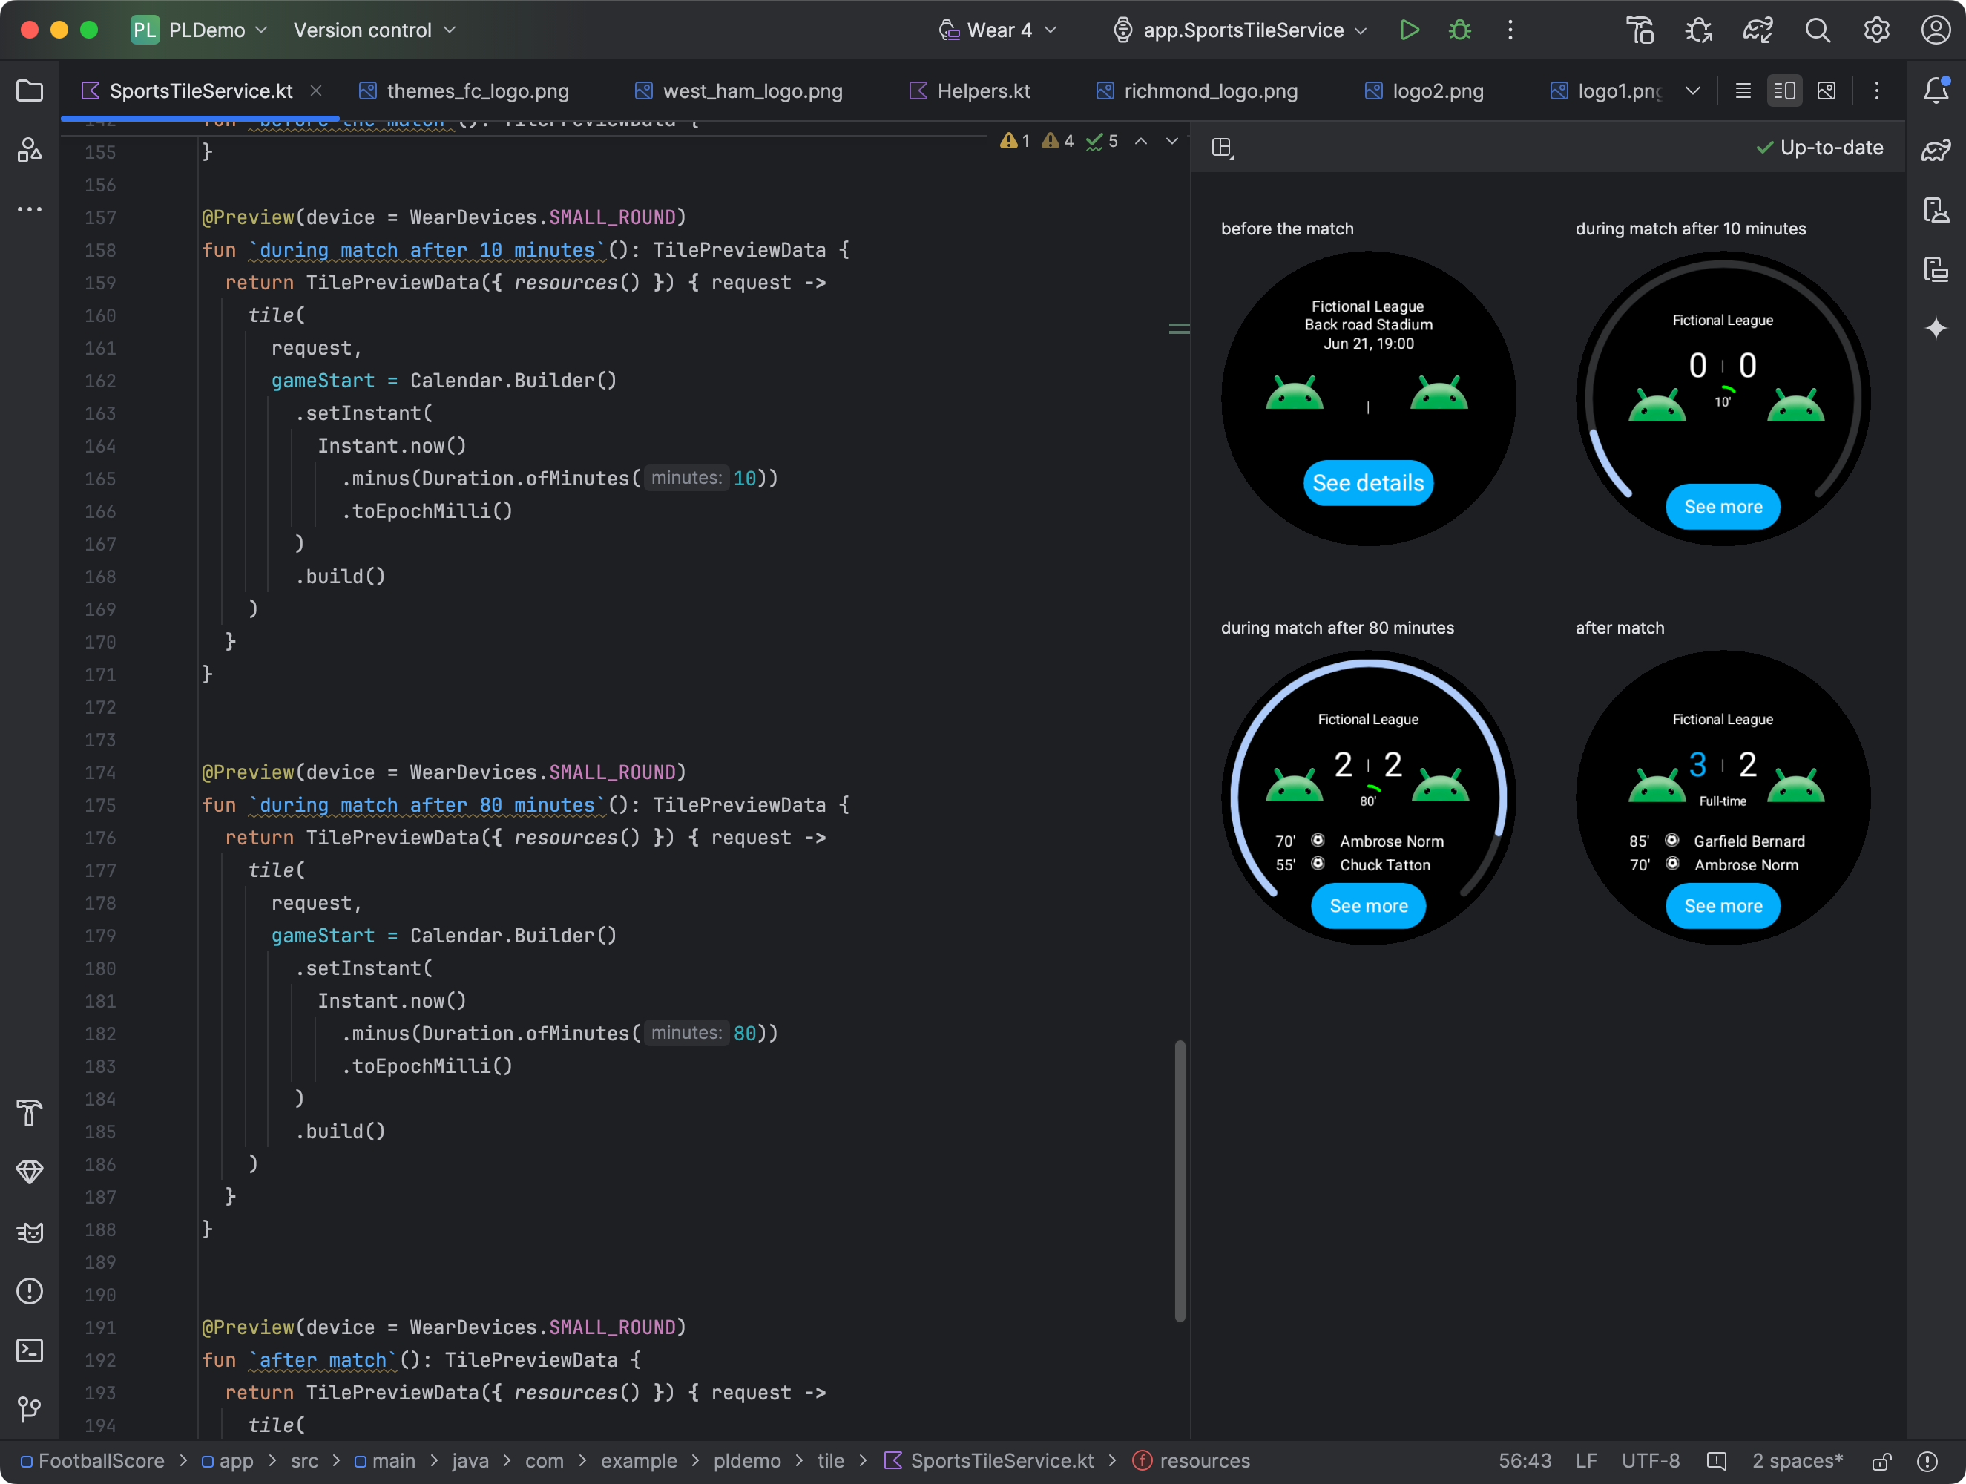
Task: Click the Search icon in top toolbar
Action: click(x=1815, y=30)
